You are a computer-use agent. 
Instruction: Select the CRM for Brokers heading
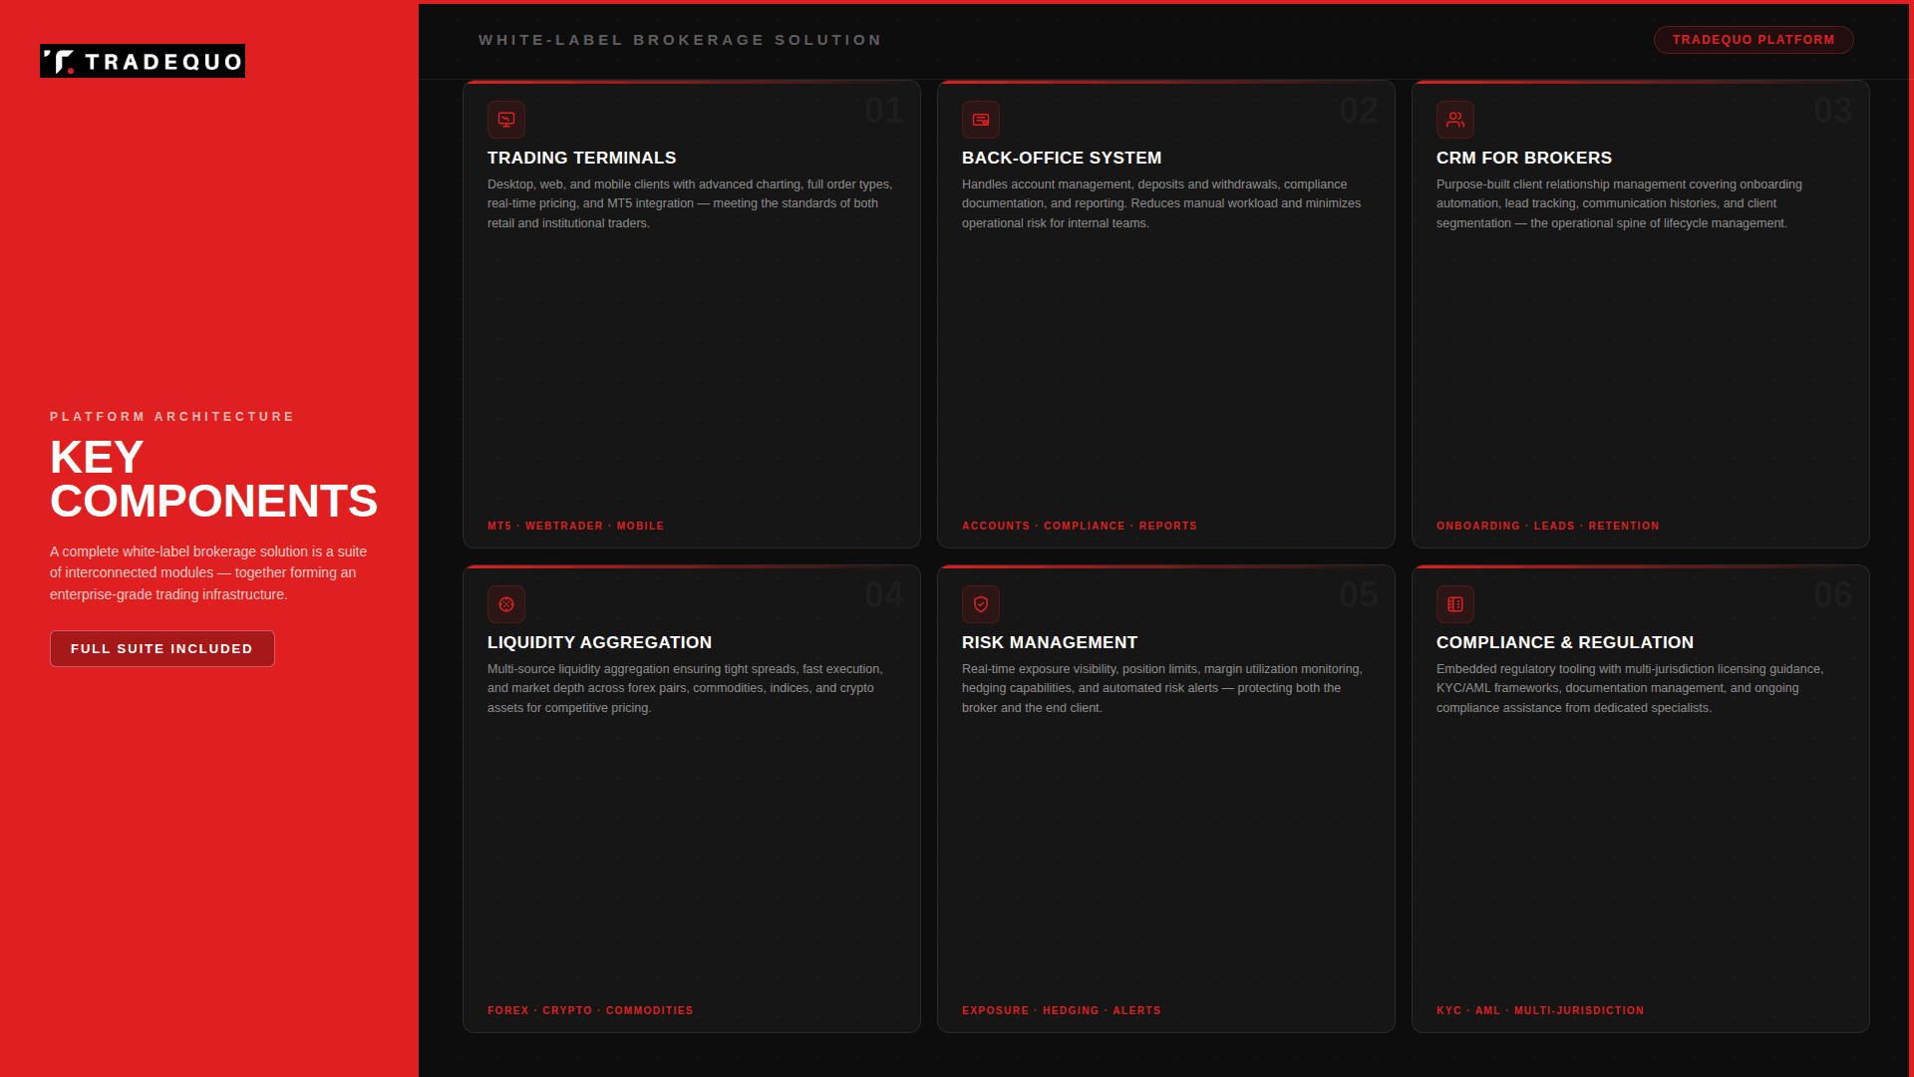pyautogui.click(x=1524, y=158)
